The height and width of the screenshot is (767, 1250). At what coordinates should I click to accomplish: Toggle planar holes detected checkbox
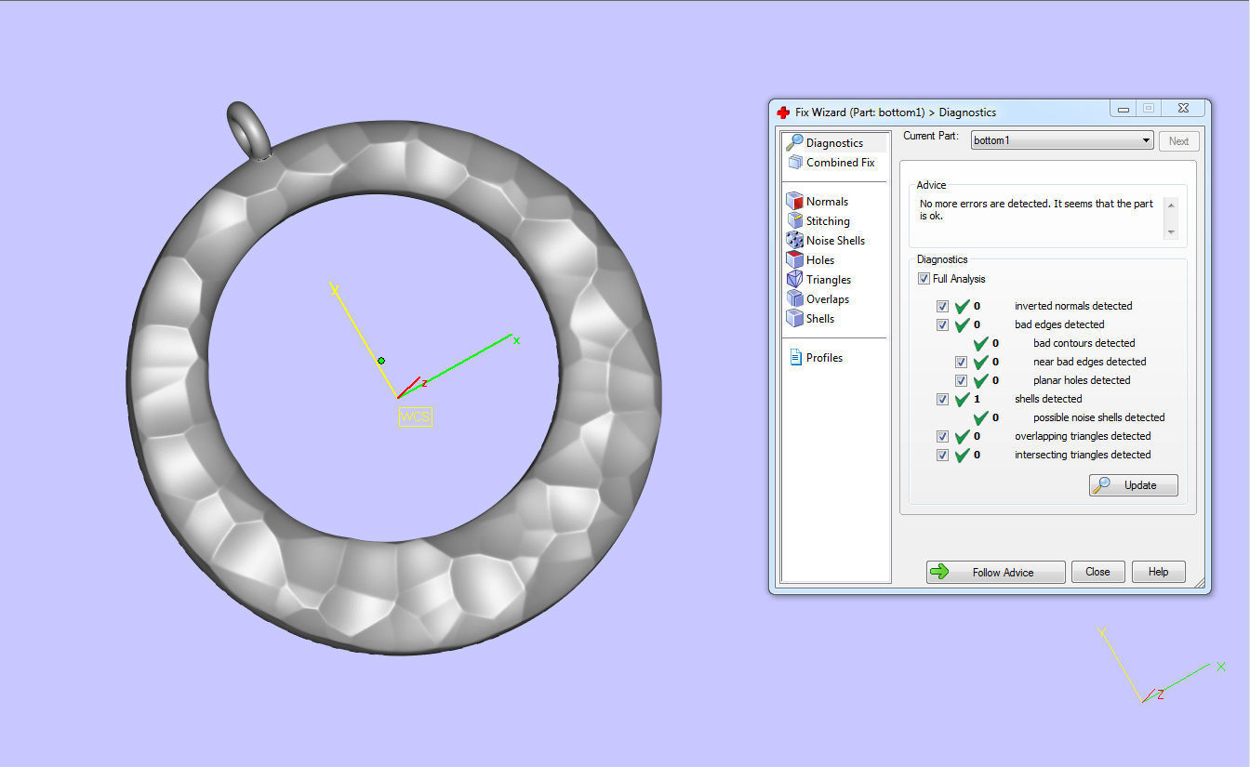click(x=961, y=380)
